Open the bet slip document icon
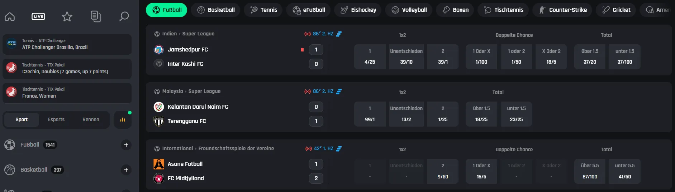Screen dimensions: 675x192 [95, 16]
